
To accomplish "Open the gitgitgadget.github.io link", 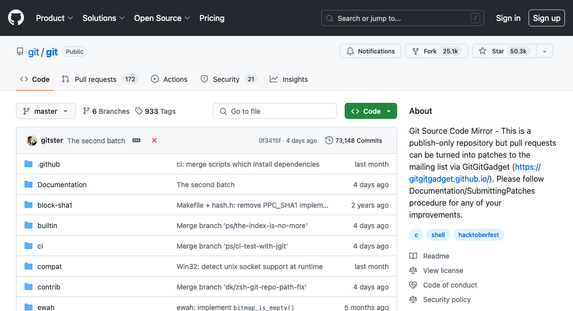I will pyautogui.click(x=449, y=179).
